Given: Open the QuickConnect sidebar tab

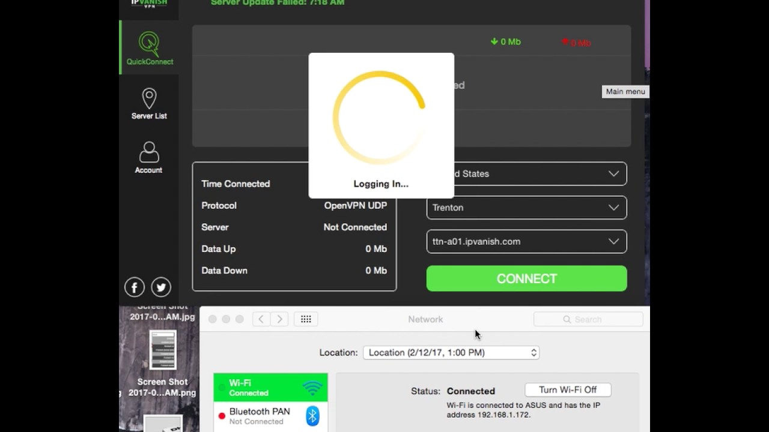Looking at the screenshot, I should 150,47.
